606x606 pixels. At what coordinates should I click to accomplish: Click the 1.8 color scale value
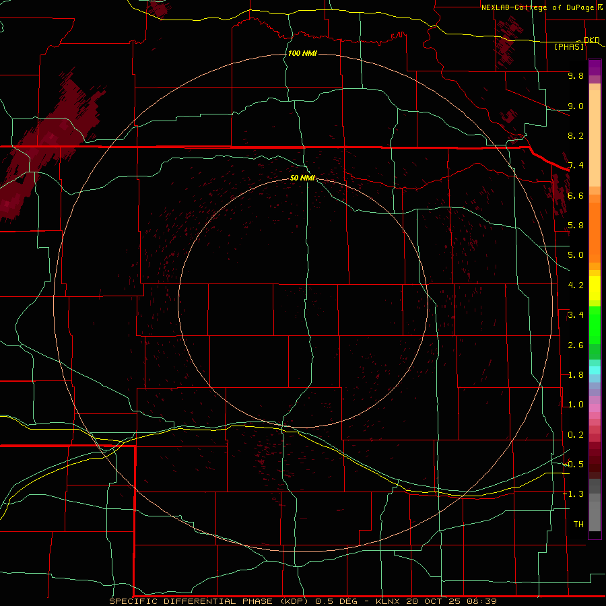(576, 375)
